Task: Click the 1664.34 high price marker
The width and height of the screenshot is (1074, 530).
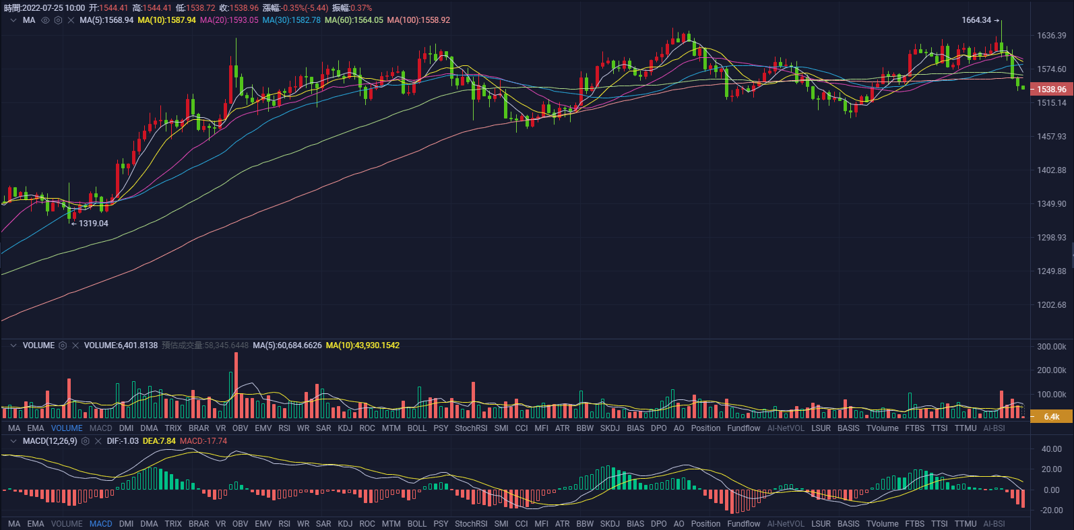Action: click(x=980, y=20)
